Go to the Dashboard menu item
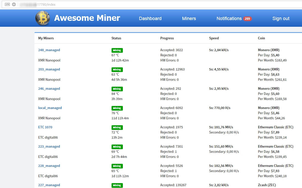Image resolution: width=302 pixels, height=188 pixels. tap(150, 19)
